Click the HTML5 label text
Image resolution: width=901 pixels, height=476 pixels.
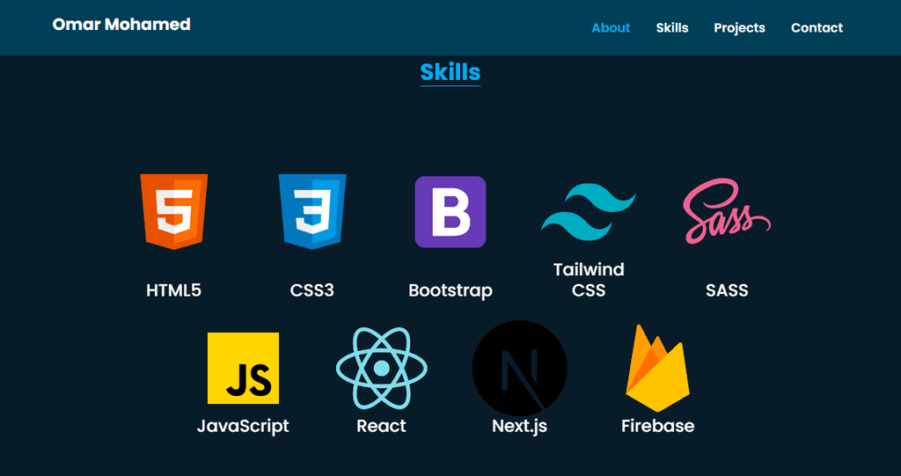174,290
